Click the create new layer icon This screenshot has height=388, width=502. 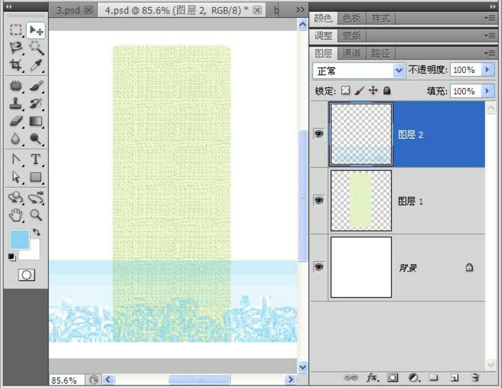455,377
